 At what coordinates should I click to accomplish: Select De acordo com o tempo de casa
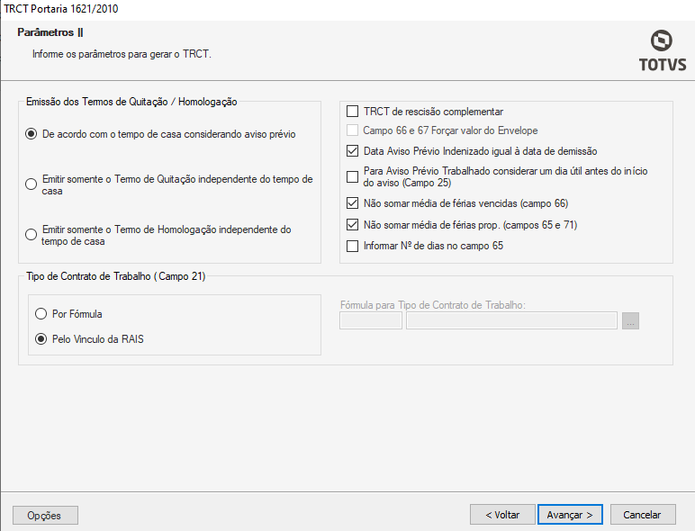pyautogui.click(x=32, y=134)
